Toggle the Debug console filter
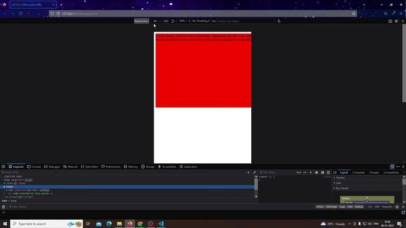 click(x=359, y=207)
